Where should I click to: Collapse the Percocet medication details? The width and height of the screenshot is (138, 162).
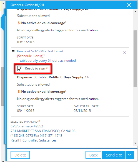[13, 51]
